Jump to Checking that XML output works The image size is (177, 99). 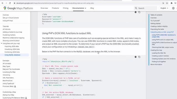click(x=163, y=47)
